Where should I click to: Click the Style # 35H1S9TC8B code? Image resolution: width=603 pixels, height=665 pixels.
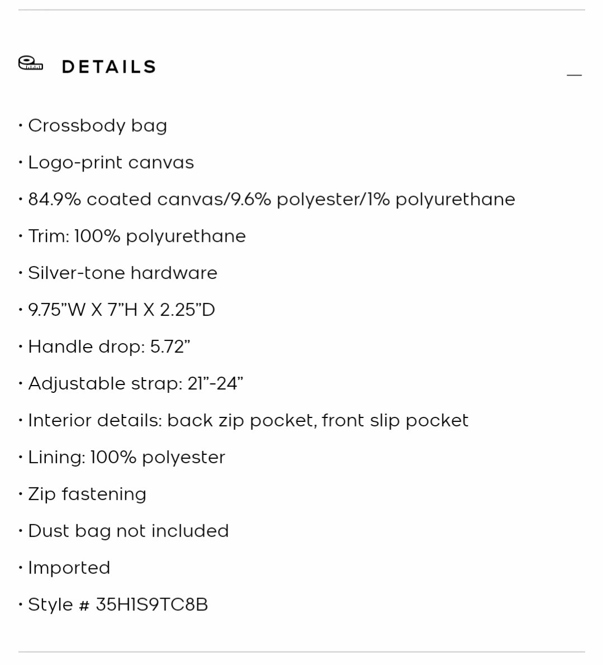pyautogui.click(x=118, y=605)
